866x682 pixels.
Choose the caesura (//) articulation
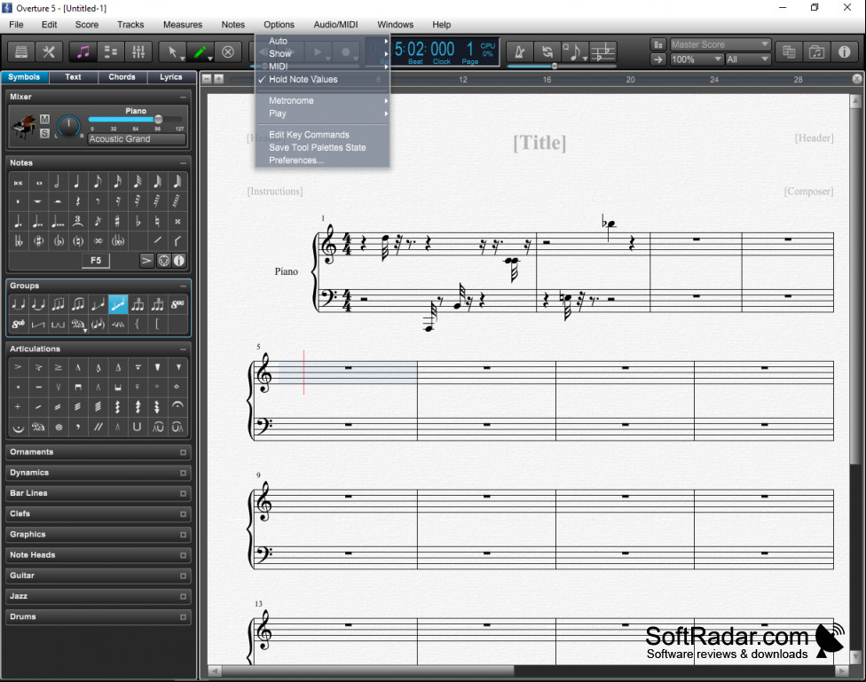pos(98,427)
